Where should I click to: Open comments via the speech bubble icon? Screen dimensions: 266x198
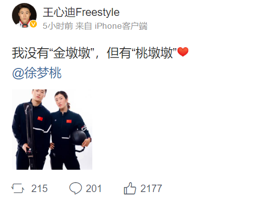[x=75, y=188]
